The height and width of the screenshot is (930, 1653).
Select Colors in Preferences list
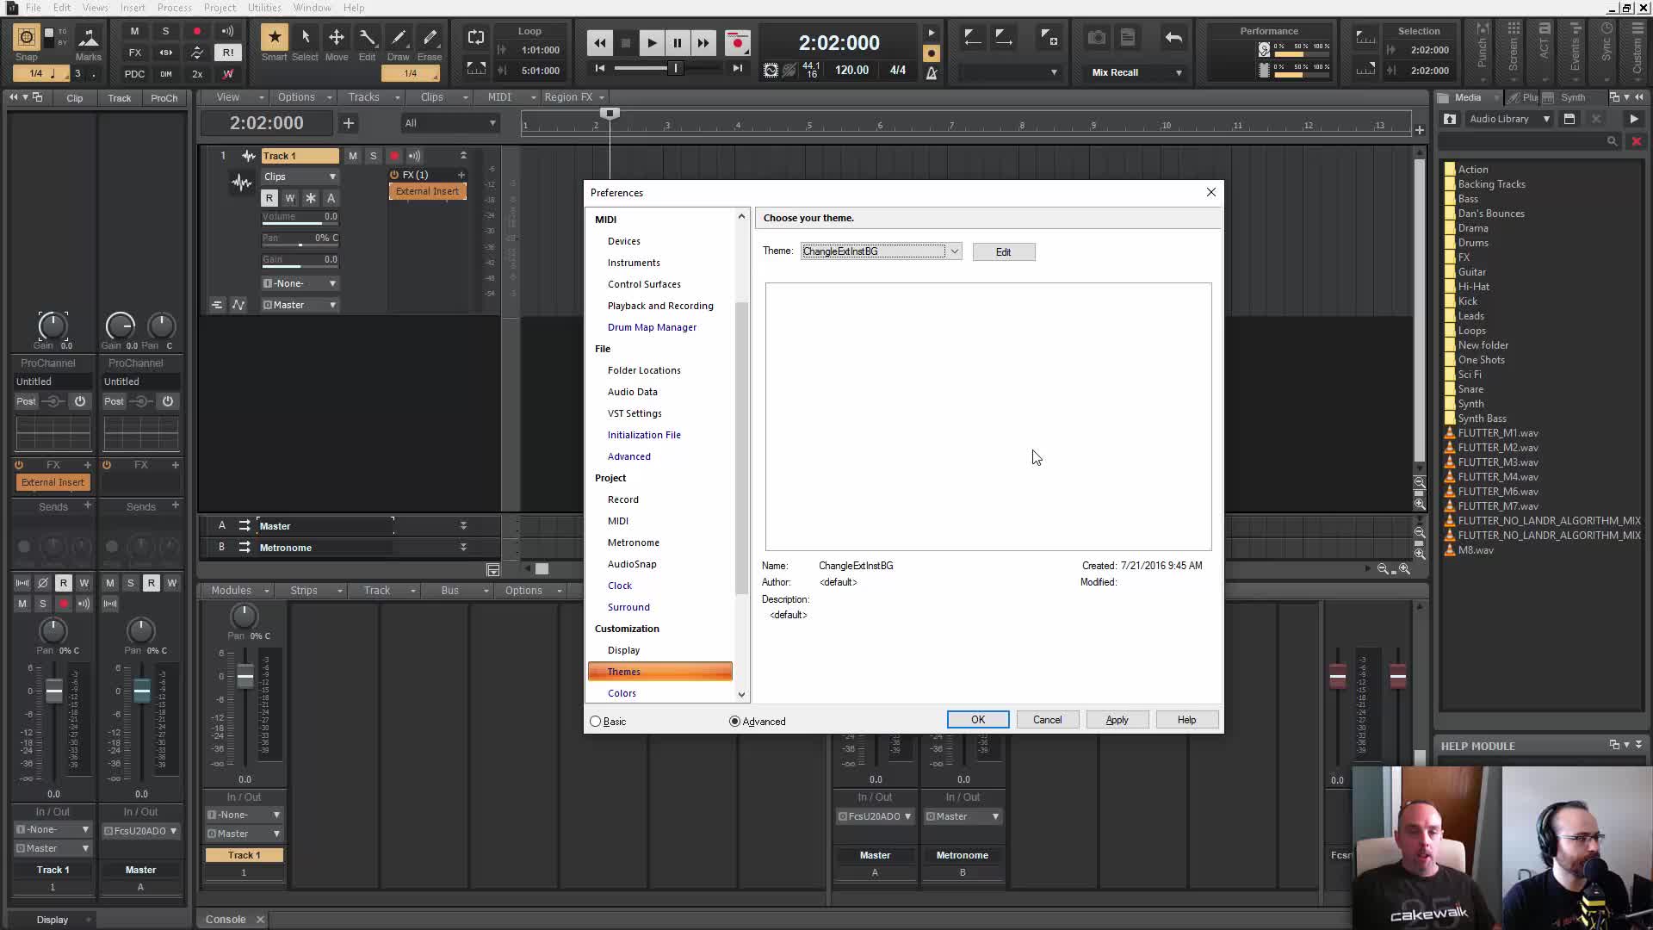point(622,693)
